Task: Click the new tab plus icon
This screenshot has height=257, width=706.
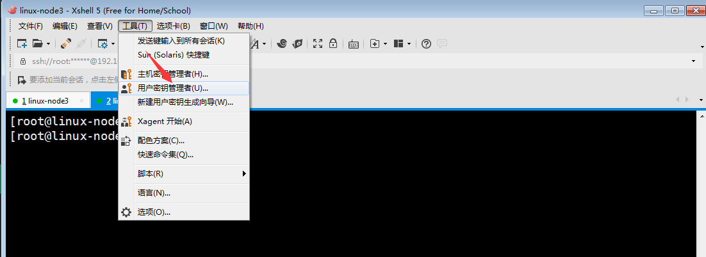Action: (x=375, y=43)
